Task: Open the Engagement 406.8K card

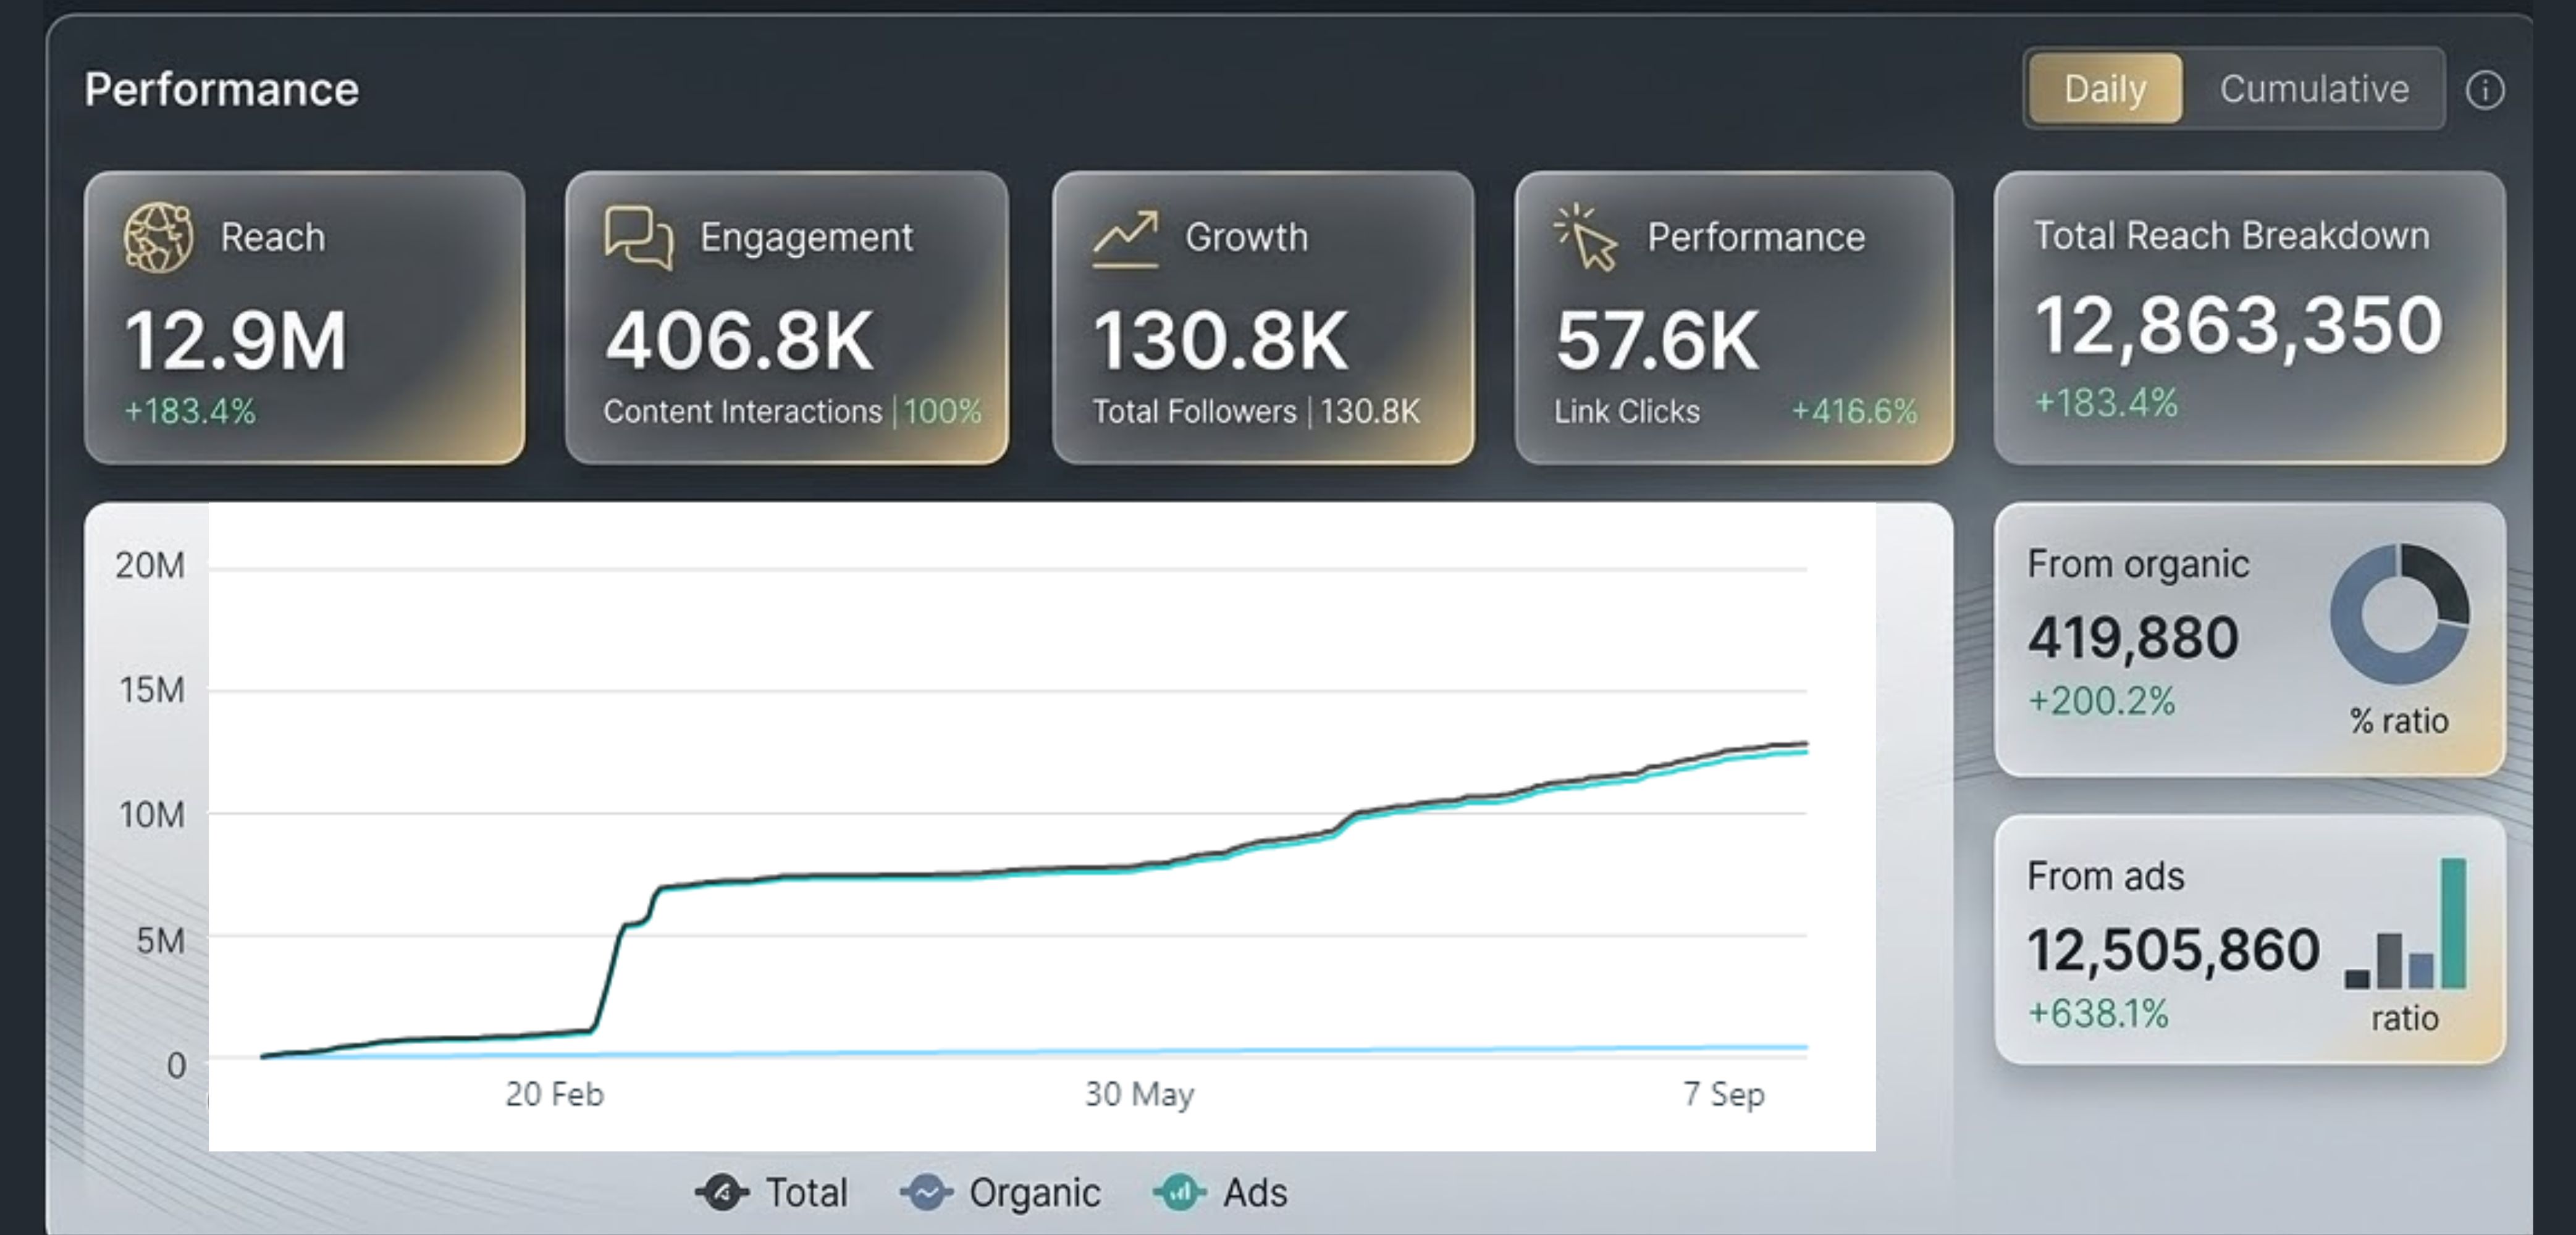Action: tap(787, 318)
